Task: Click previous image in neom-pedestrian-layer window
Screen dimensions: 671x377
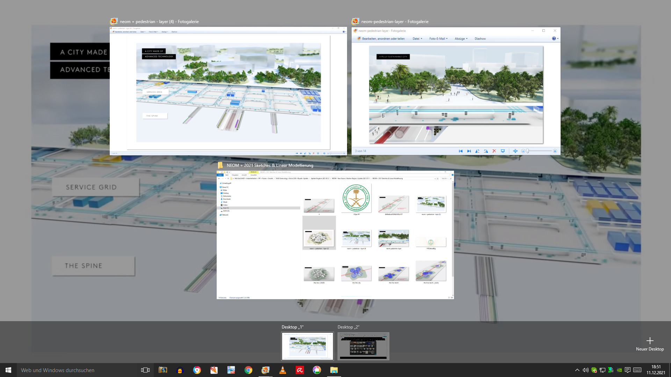Action: (461, 151)
